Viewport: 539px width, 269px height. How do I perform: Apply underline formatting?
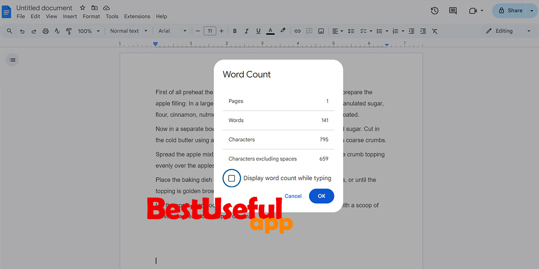(258, 31)
